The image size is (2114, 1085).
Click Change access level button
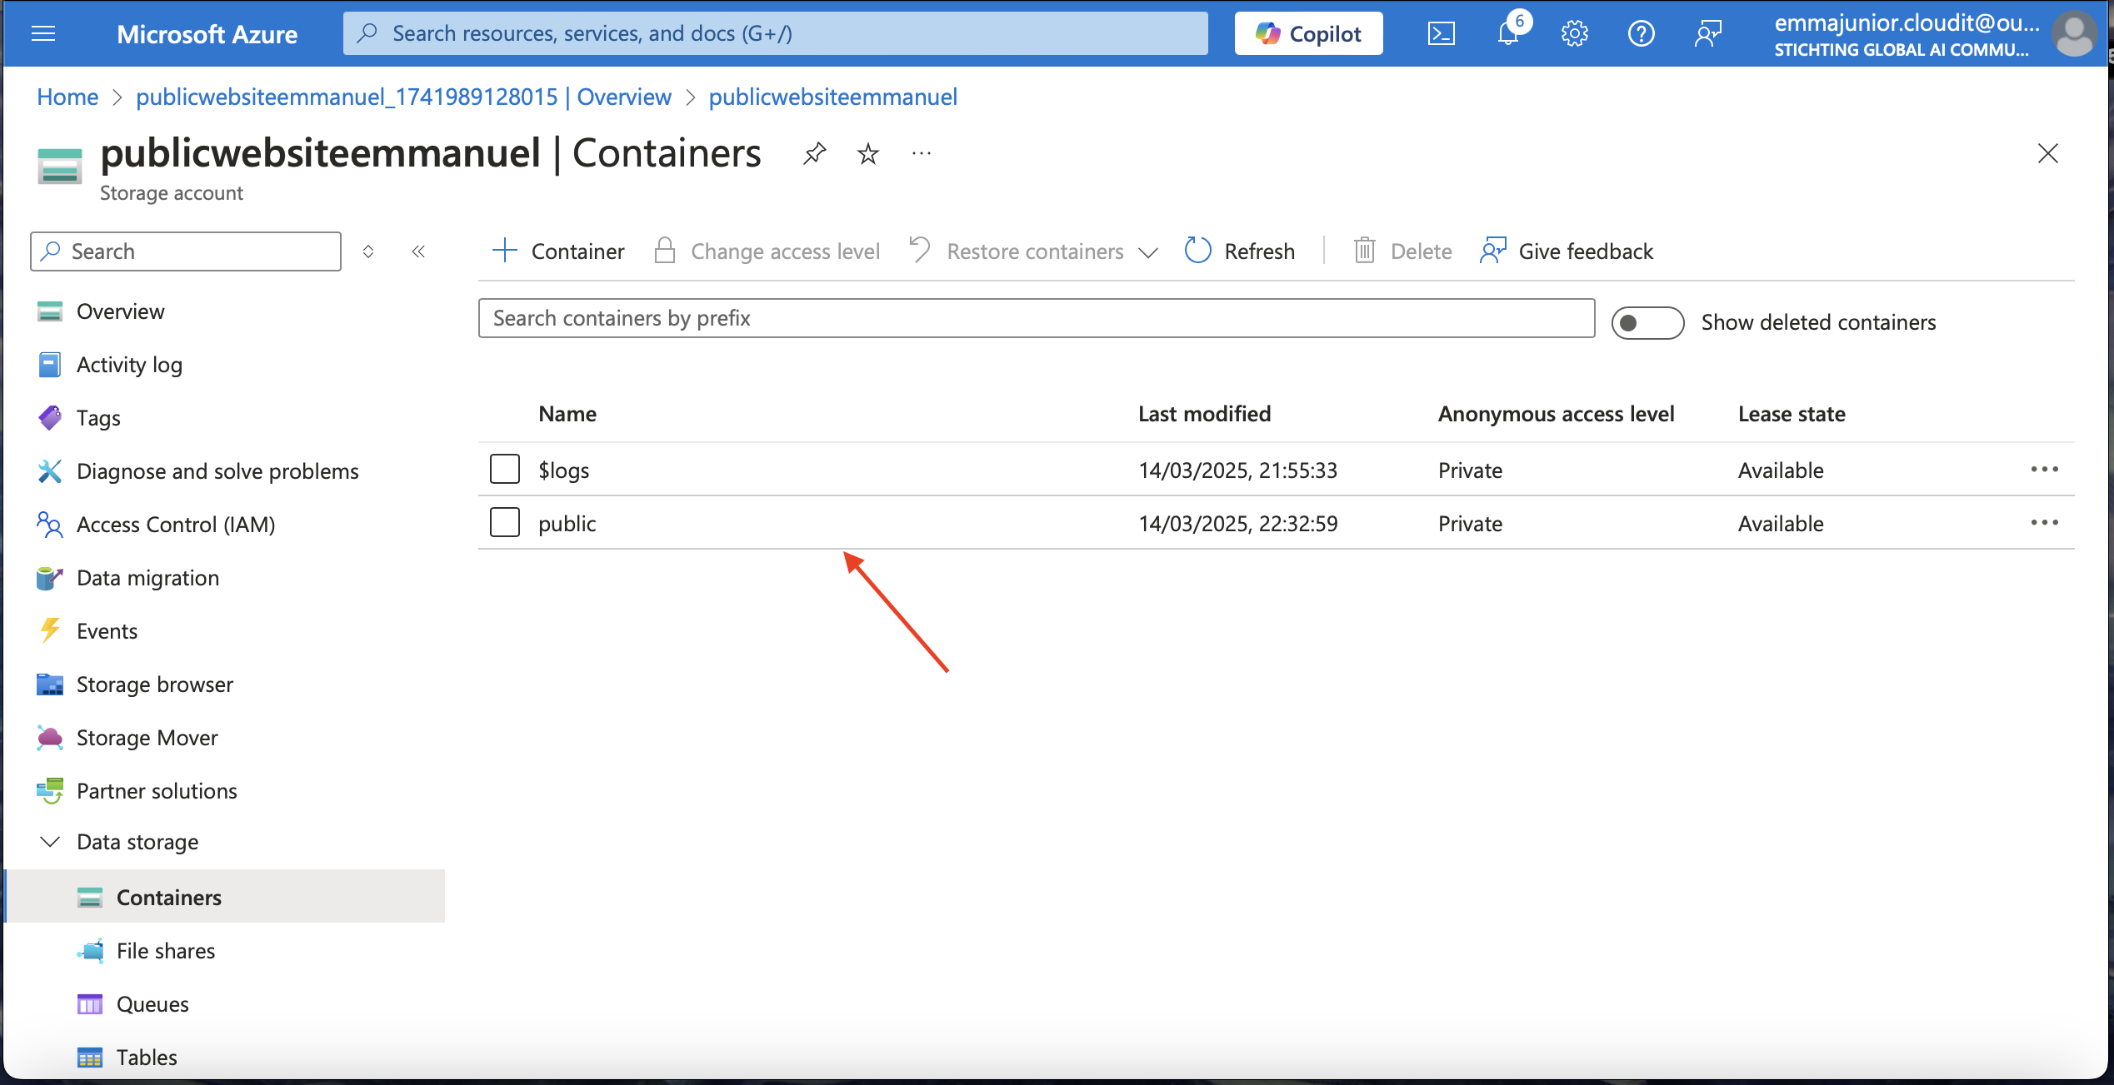tap(767, 251)
